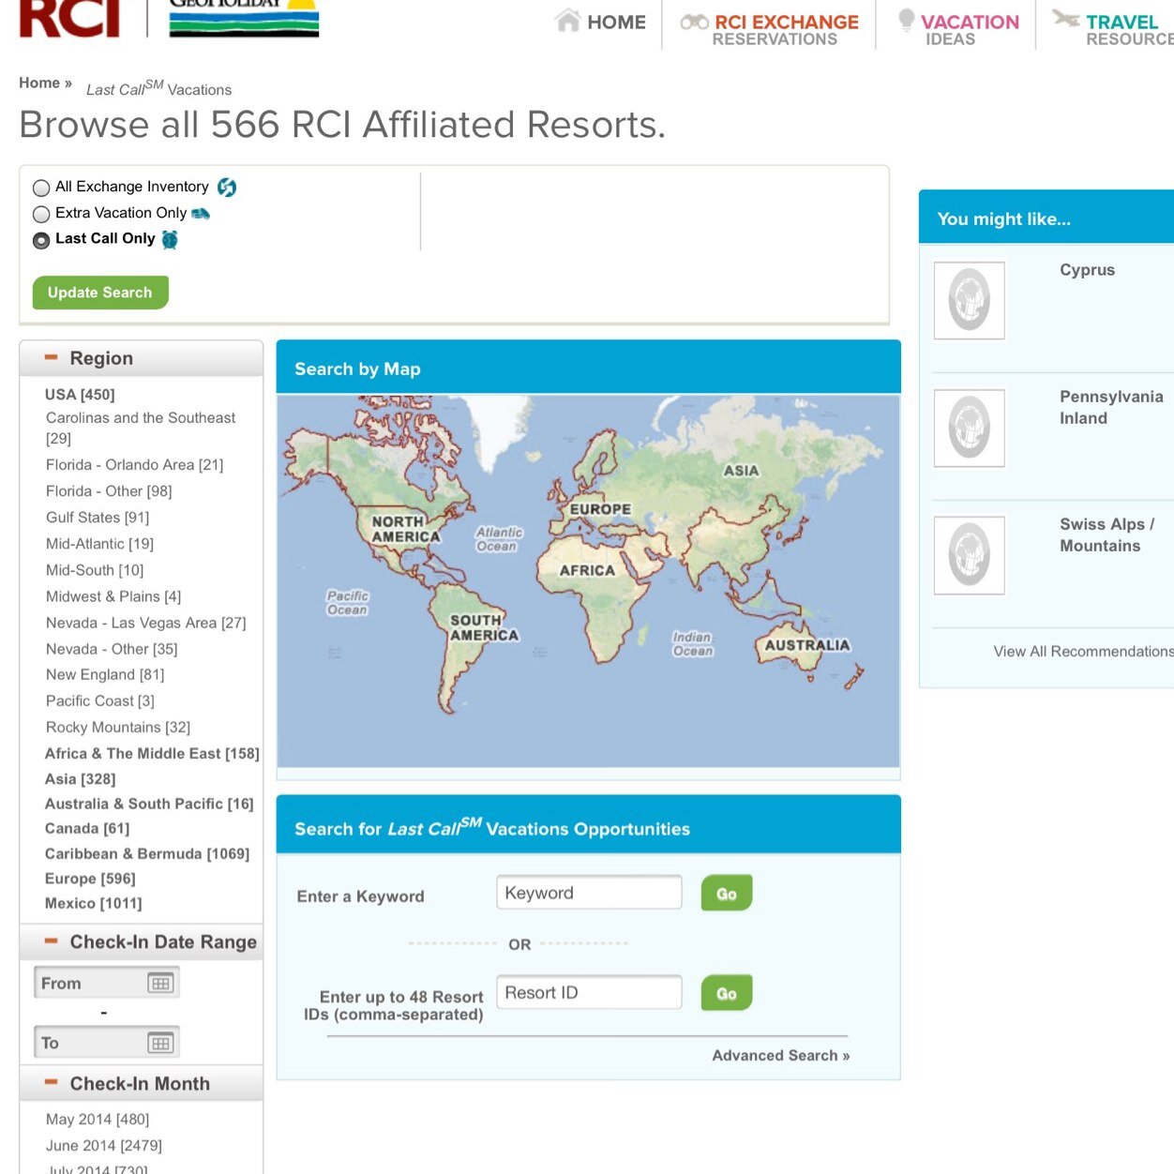
Task: Click the binoculars icon for RCI Exchange
Action: coord(694,22)
